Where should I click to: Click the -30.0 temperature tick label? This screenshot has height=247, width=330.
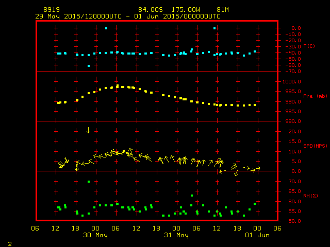[293, 47]
